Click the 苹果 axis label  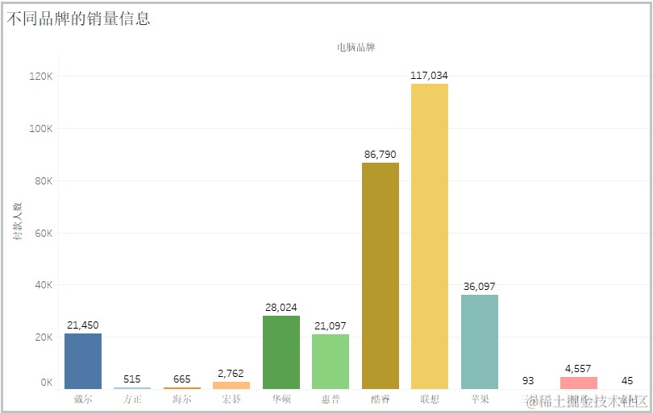480,400
